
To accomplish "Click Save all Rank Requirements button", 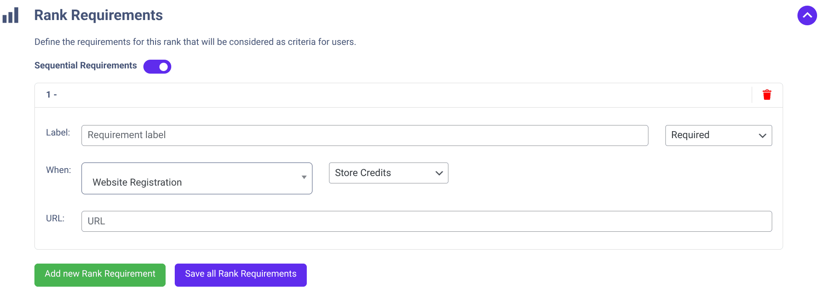I will (241, 275).
